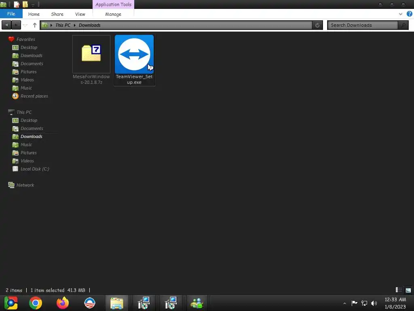Screen dimensions: 414x311
Task: Click the folder icon in the address bar
Action: point(45,25)
